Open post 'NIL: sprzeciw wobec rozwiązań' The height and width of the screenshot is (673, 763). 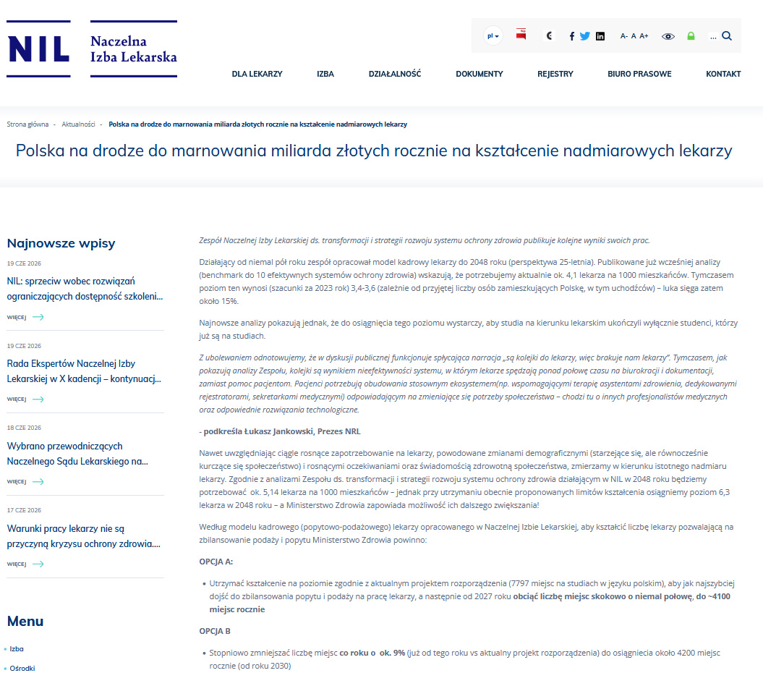pos(85,289)
